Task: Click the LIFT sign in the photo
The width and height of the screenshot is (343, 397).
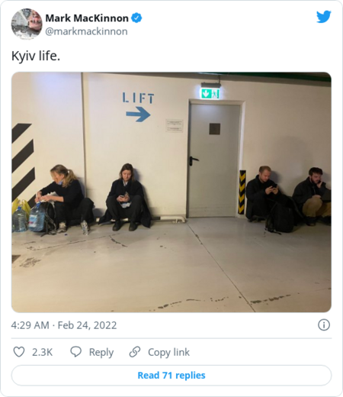Action: (x=139, y=98)
